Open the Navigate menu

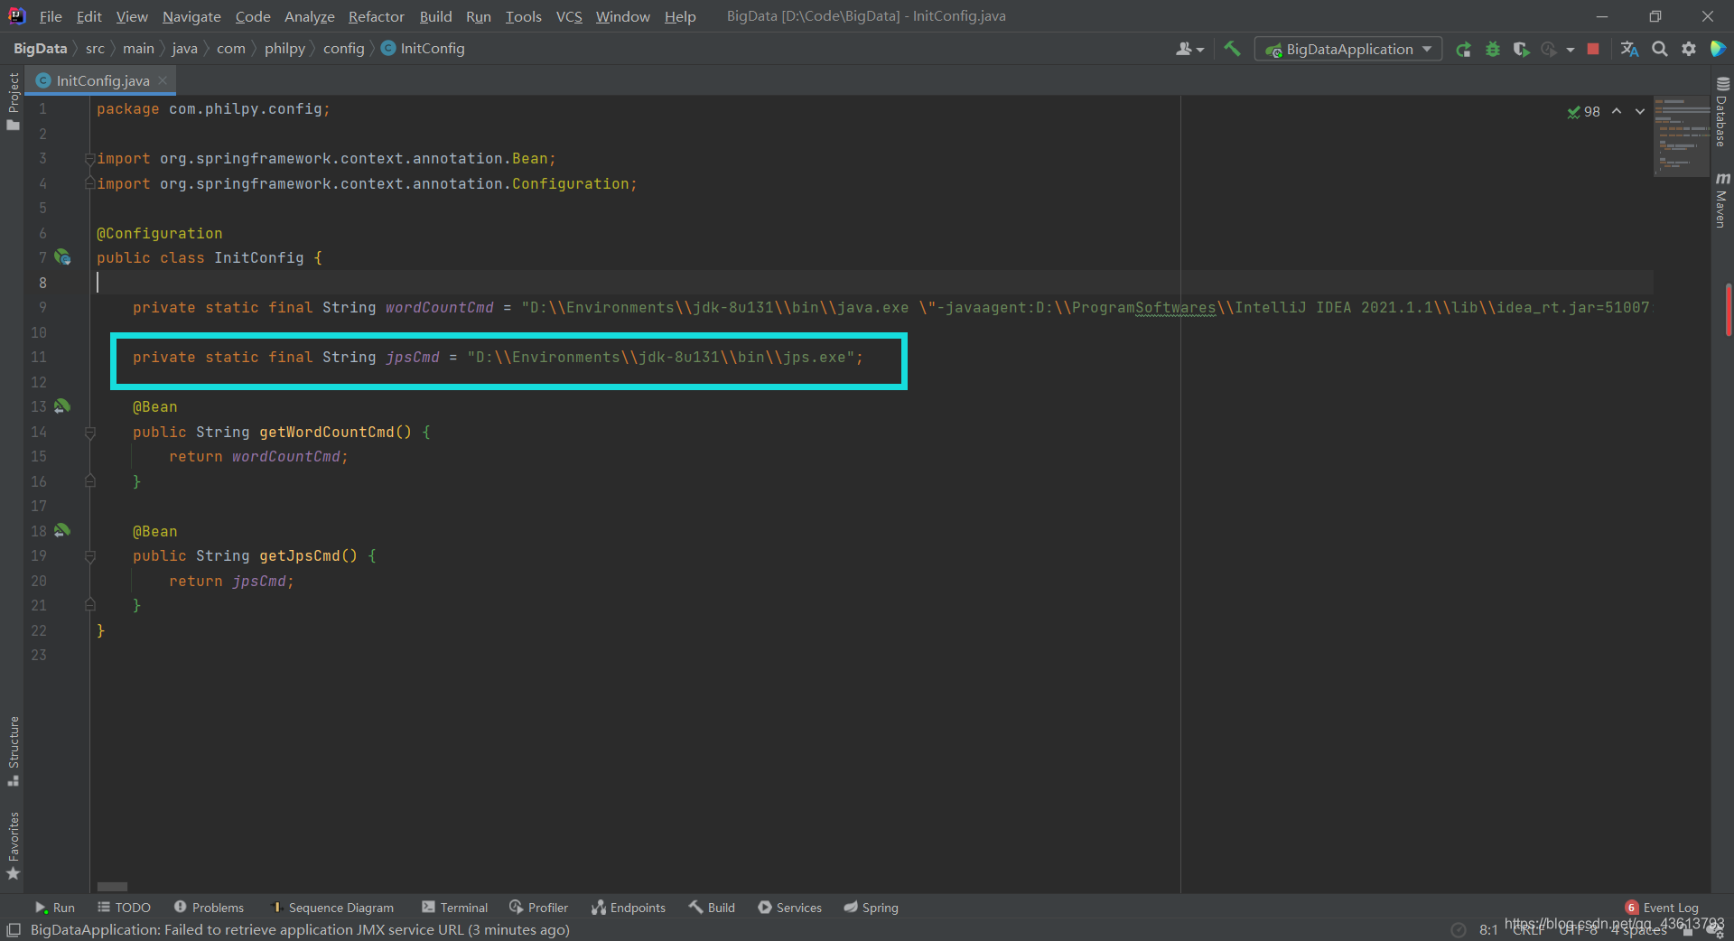pyautogui.click(x=191, y=16)
